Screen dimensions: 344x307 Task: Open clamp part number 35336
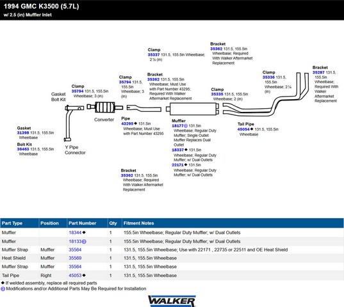pyautogui.click(x=268, y=77)
